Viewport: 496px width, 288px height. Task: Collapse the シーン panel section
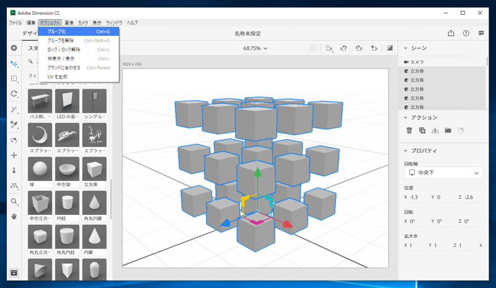[x=405, y=48]
